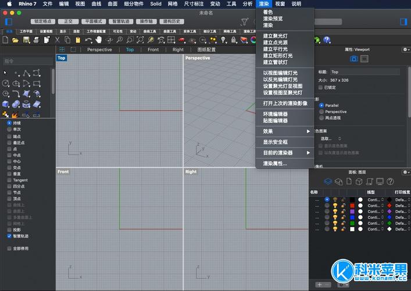Click the Undo arrow icon

(x=88, y=40)
